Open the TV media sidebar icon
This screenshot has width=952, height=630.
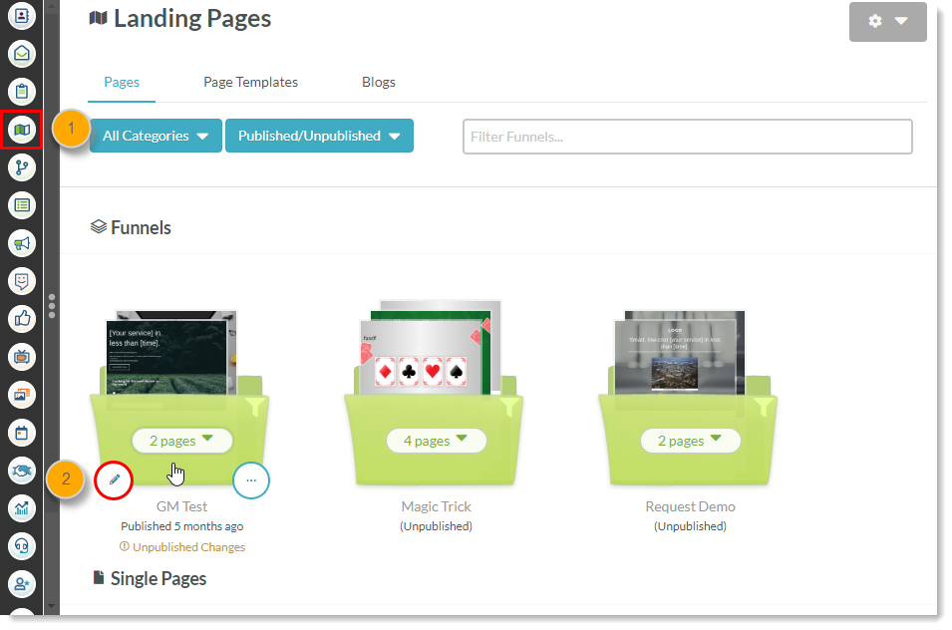(22, 357)
